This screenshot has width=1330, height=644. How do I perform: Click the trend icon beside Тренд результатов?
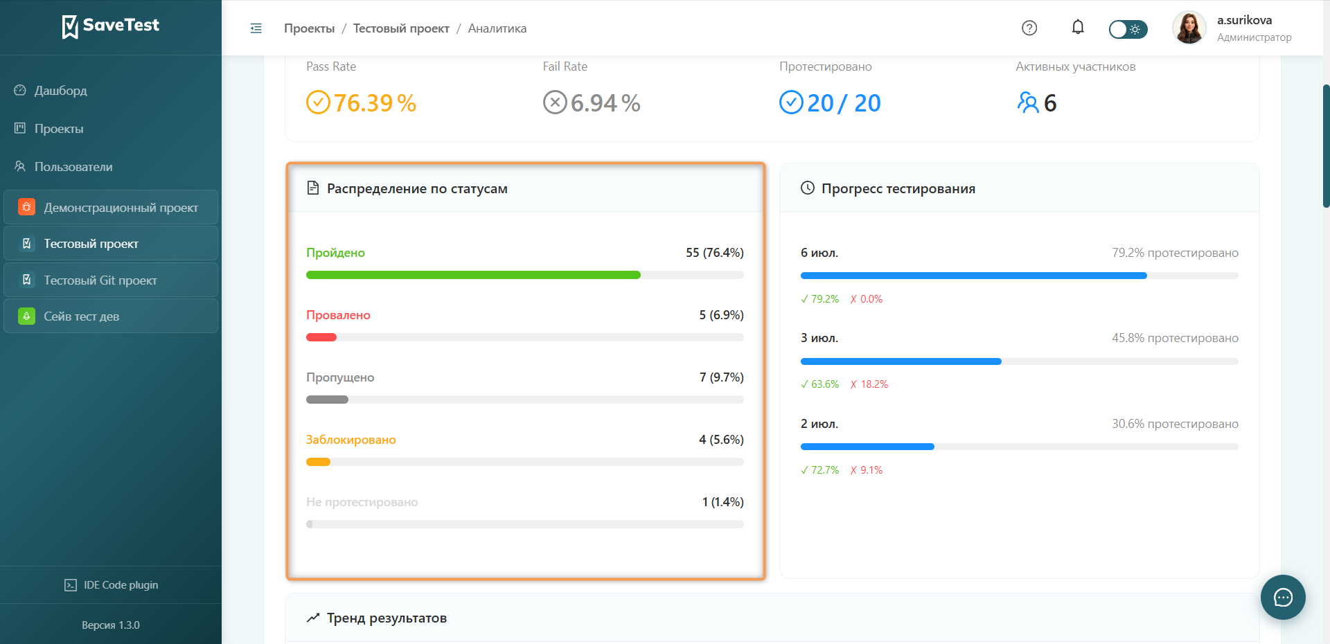[313, 617]
